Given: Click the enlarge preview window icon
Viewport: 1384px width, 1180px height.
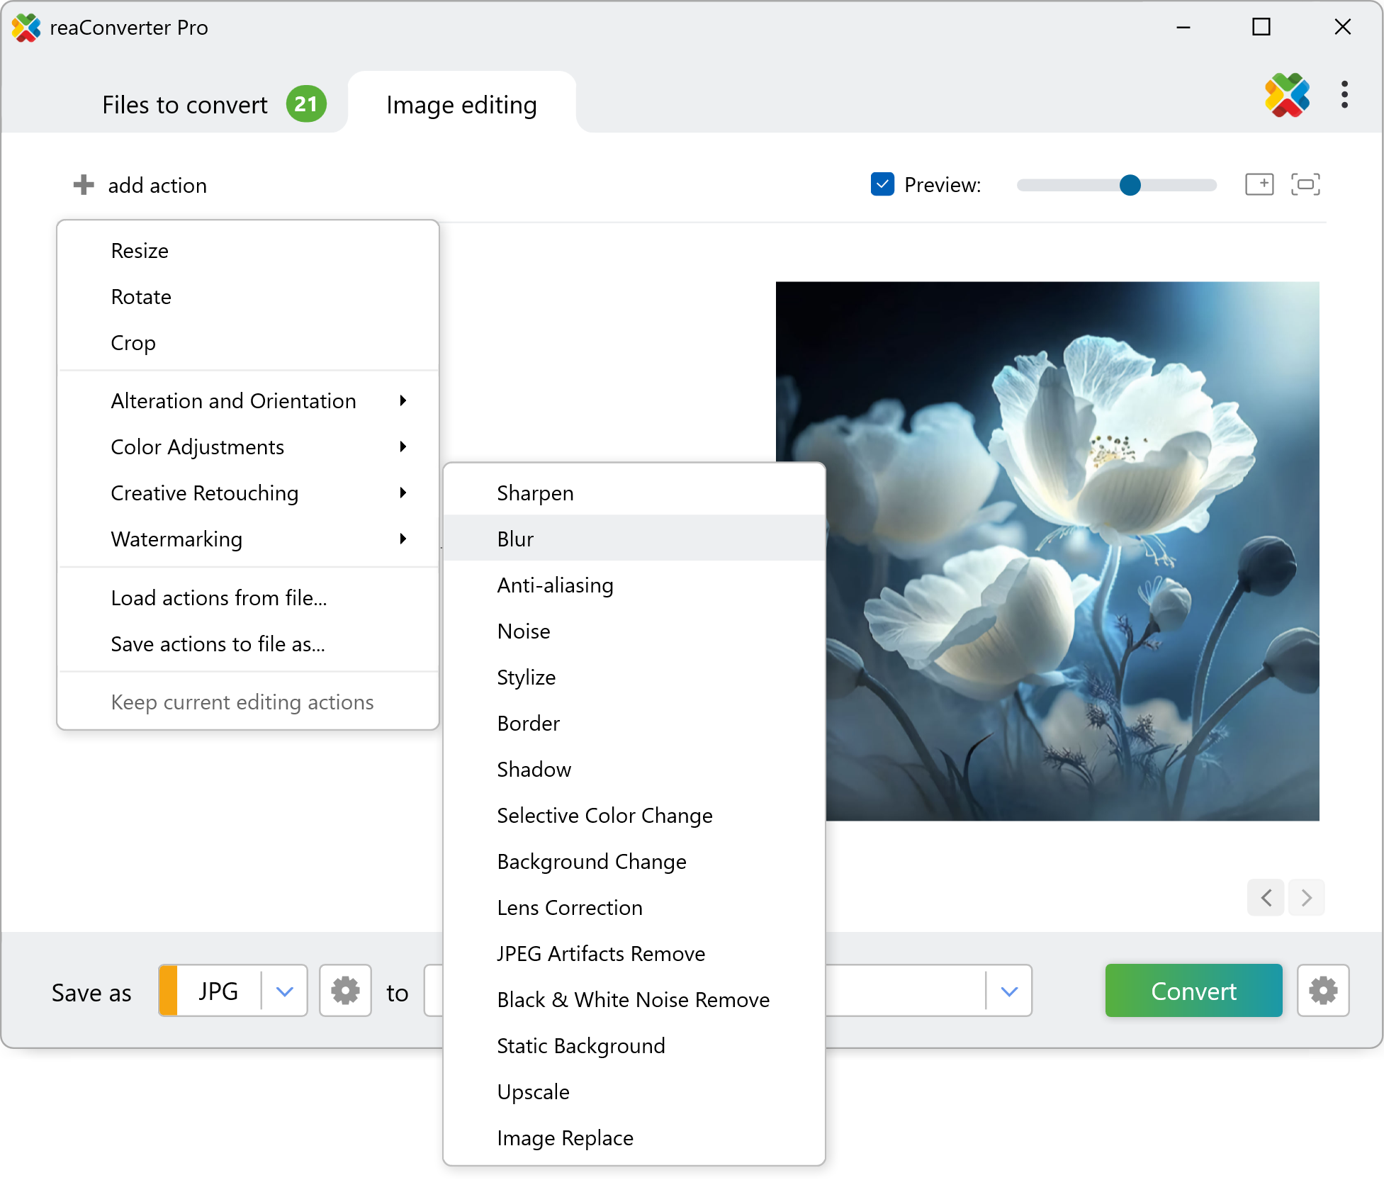Looking at the screenshot, I should (1259, 185).
